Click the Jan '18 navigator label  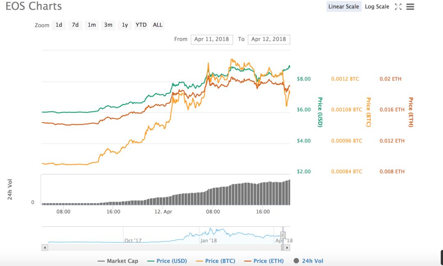[x=208, y=241]
